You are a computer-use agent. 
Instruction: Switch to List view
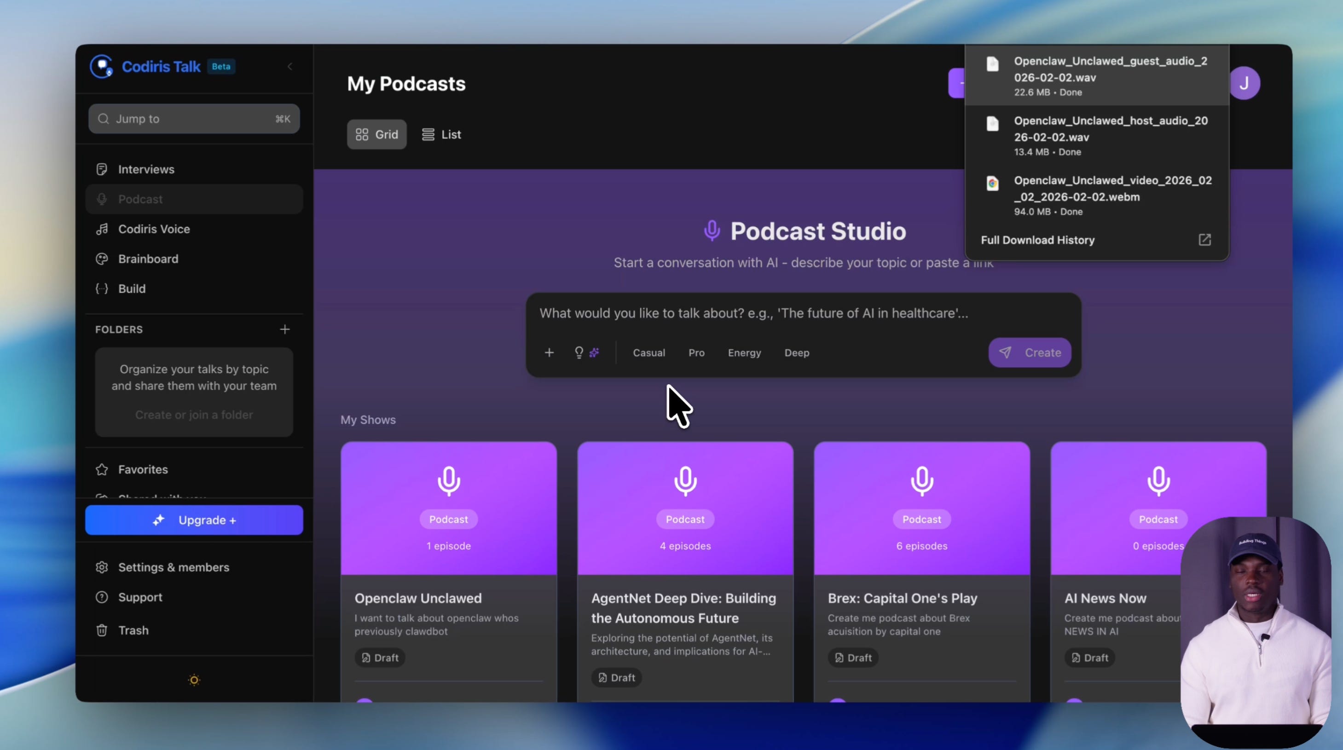point(441,134)
